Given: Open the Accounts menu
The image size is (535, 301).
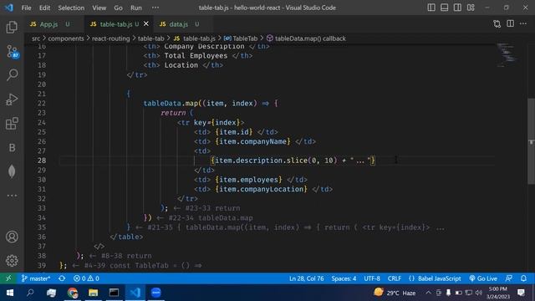Looking at the screenshot, I should [12, 237].
